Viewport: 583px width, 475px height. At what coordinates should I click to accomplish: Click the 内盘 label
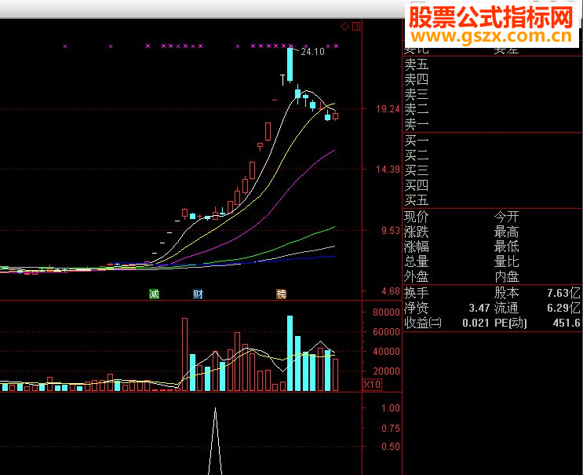coord(506,276)
